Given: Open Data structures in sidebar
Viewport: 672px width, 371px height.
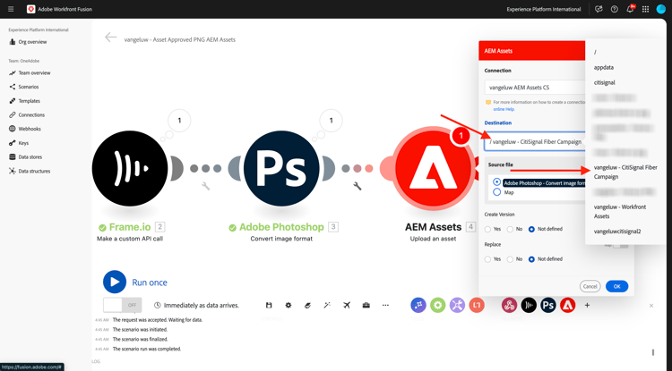Looking at the screenshot, I should [x=30, y=171].
